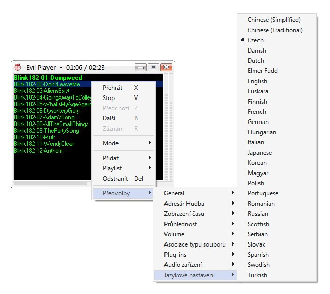Image resolution: width=330 pixels, height=294 pixels.
Task: Open Asociace typu souboru entry
Action: [196, 244]
